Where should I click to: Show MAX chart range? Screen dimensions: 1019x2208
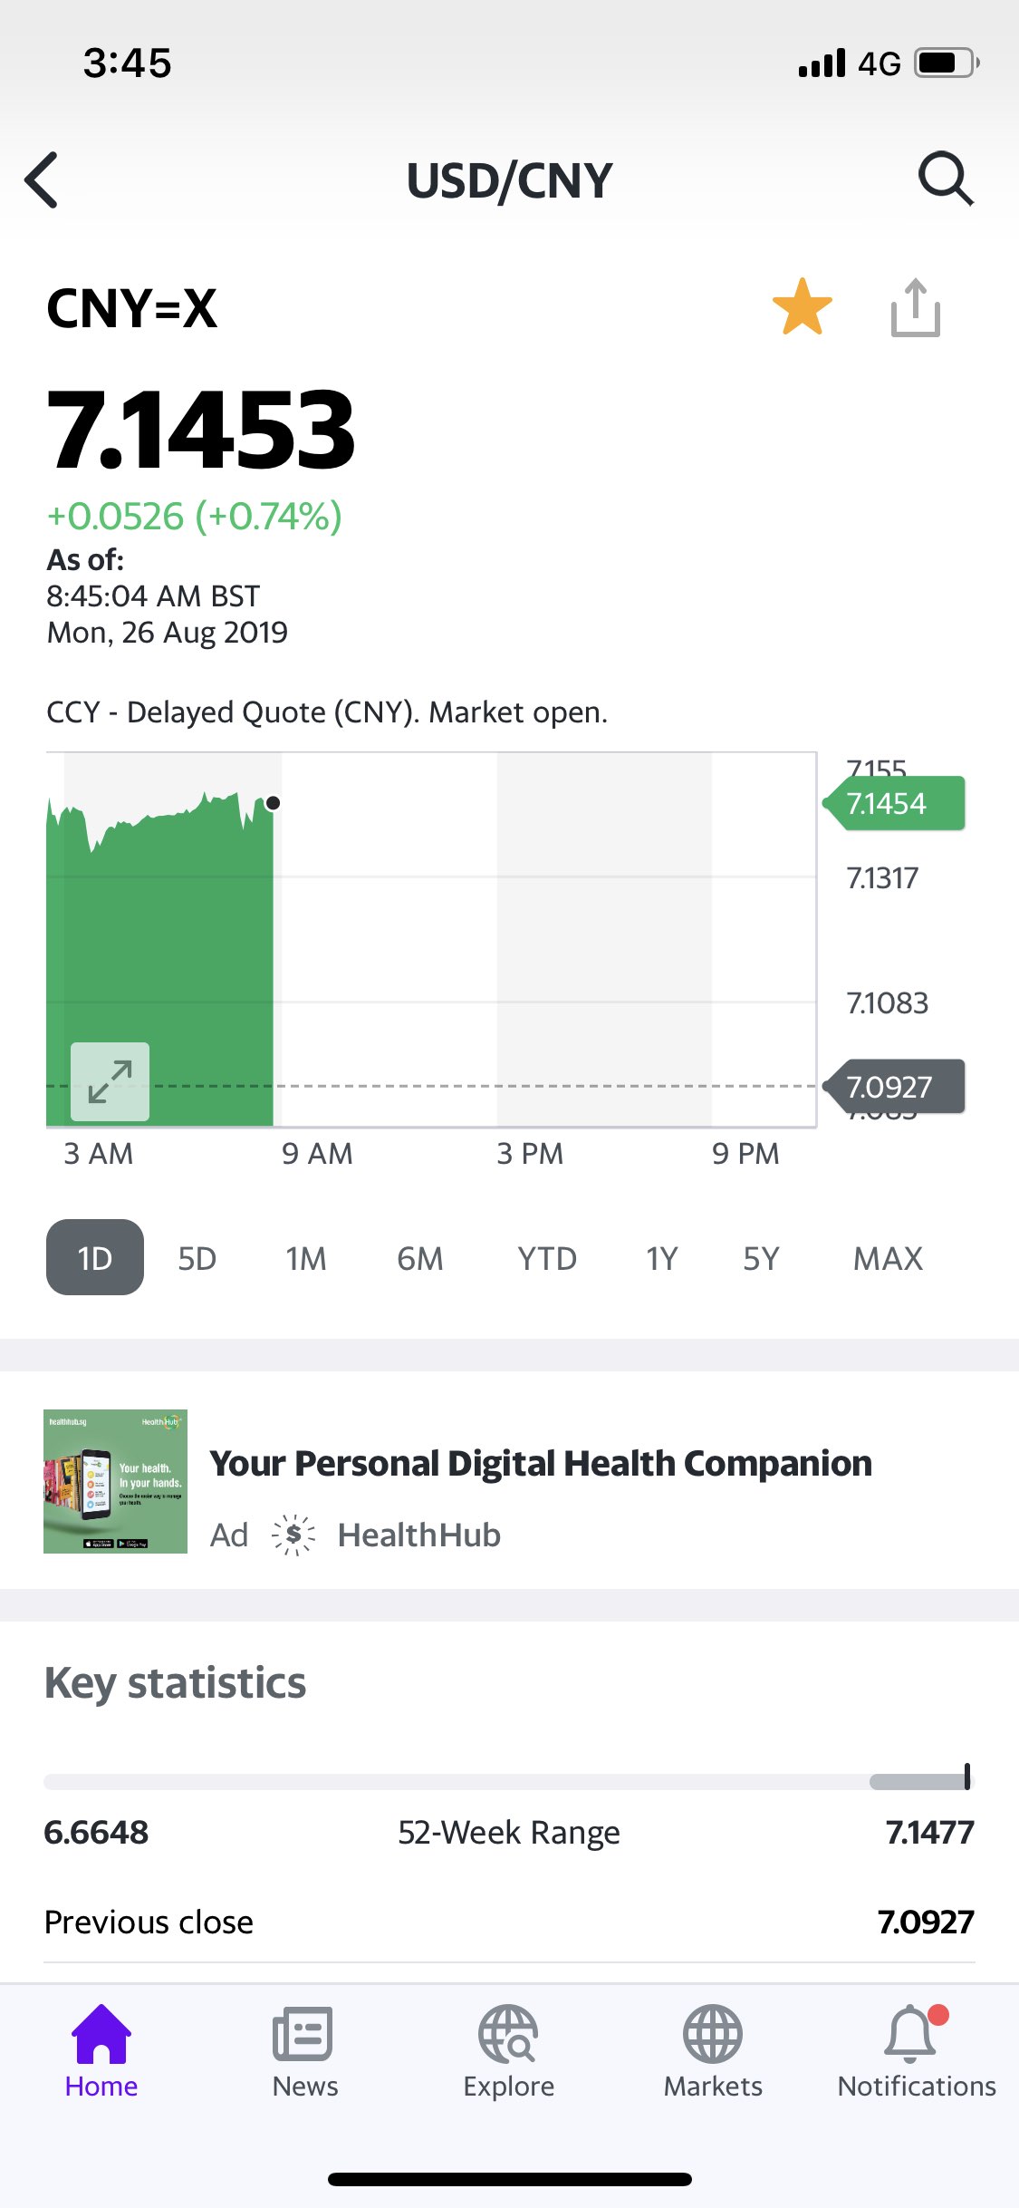(888, 1258)
